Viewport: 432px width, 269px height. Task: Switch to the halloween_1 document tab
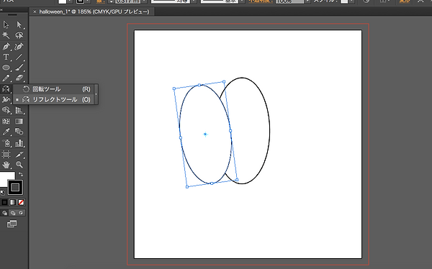(94, 12)
